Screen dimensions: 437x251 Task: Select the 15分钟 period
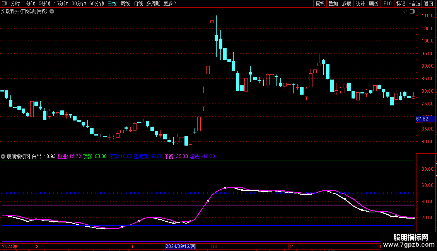(61, 3)
